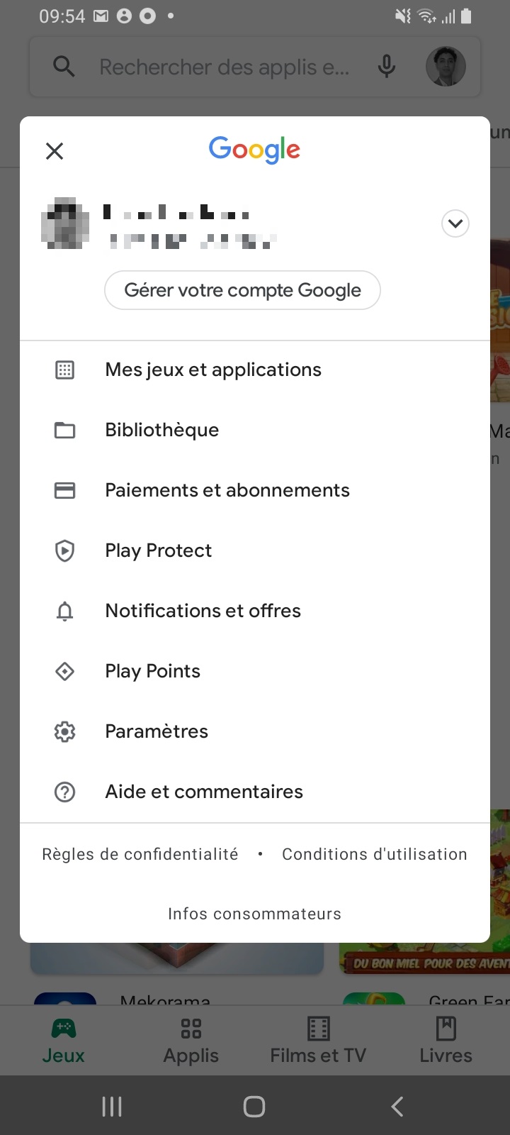Tap the search field Rechercher des applis
This screenshot has height=1135, width=510.
tap(224, 67)
